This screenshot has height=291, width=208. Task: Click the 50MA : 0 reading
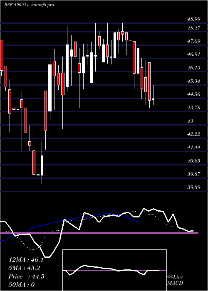pyautogui.click(x=22, y=285)
